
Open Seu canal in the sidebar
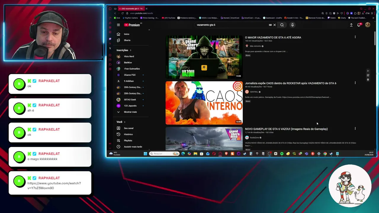tap(132, 128)
